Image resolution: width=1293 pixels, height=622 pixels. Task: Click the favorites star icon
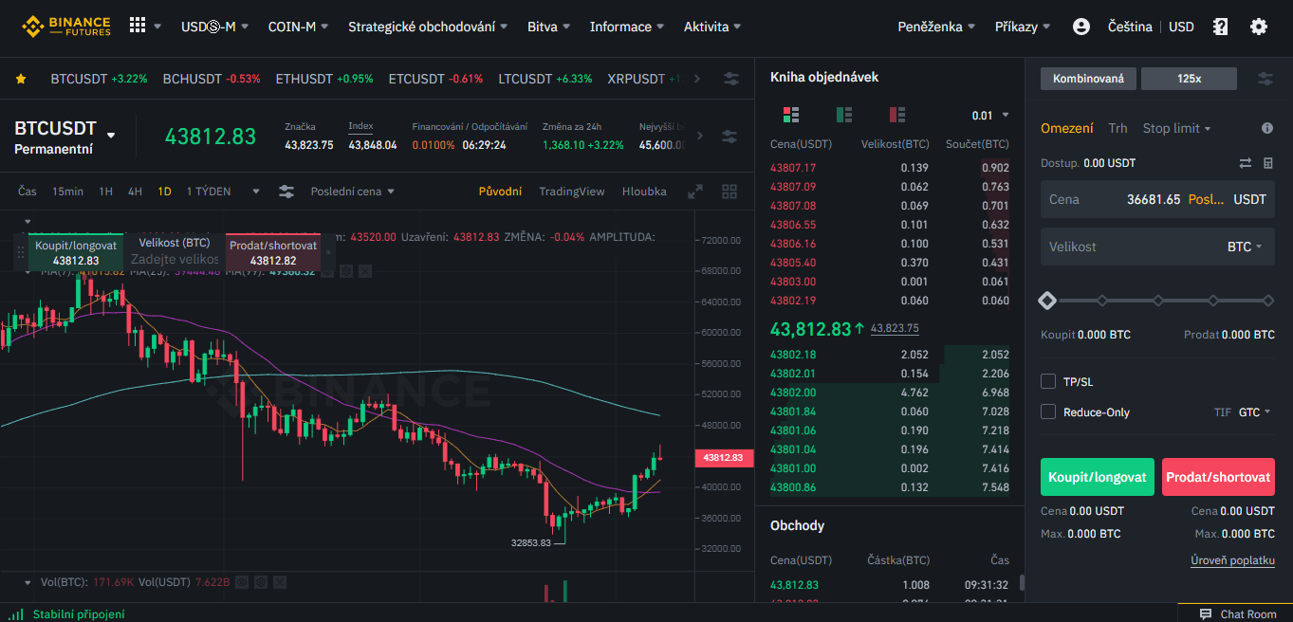coord(21,79)
